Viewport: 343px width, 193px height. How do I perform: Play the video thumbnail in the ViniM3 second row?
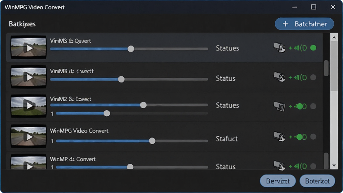point(29,77)
